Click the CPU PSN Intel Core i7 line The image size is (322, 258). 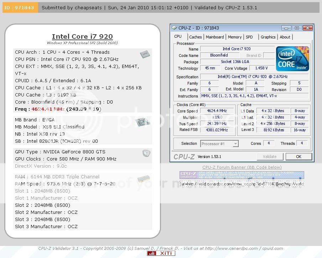tap(67, 59)
